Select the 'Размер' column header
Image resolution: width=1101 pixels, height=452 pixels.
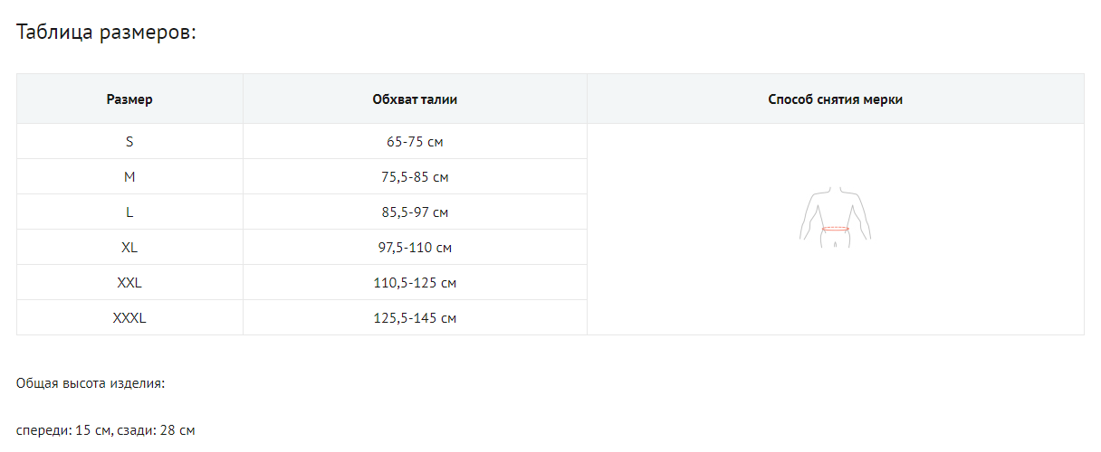point(129,99)
